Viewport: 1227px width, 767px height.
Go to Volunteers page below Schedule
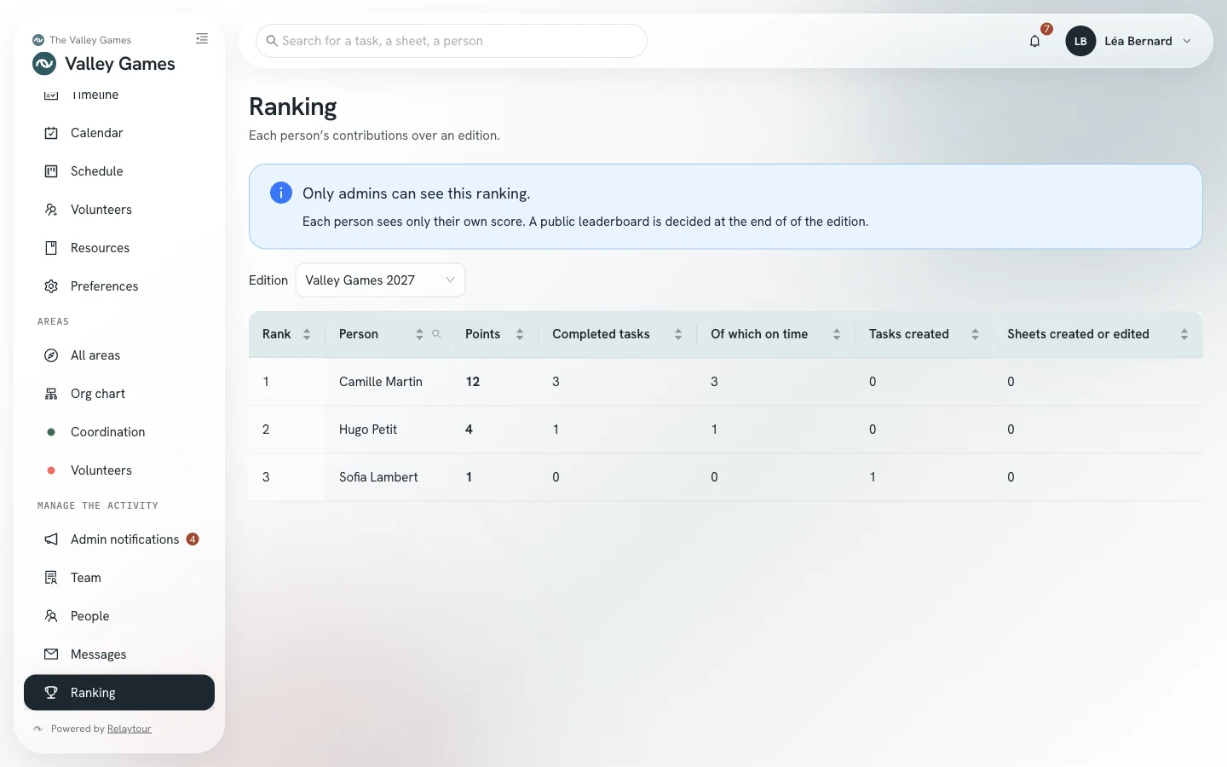[119, 210]
